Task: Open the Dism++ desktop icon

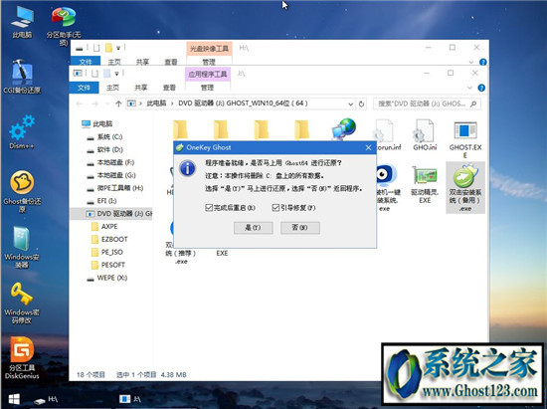Action: coord(22,132)
